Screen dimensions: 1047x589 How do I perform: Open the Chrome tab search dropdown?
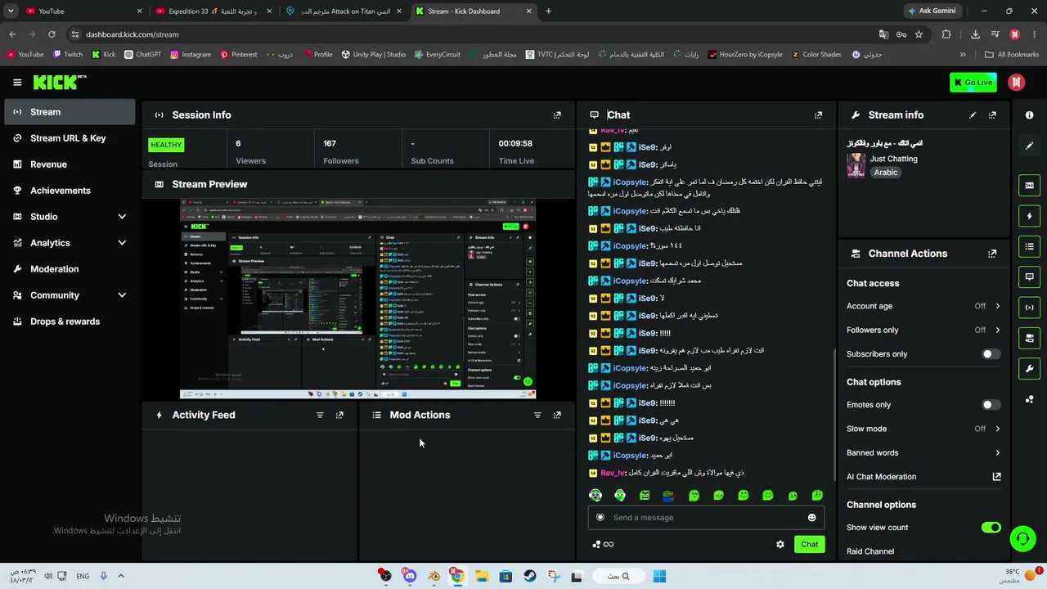coord(11,11)
